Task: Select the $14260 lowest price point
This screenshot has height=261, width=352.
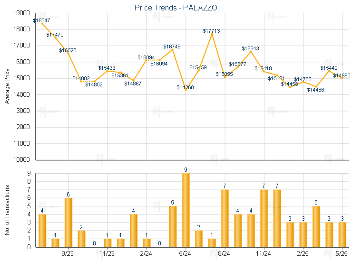Action: [186, 88]
